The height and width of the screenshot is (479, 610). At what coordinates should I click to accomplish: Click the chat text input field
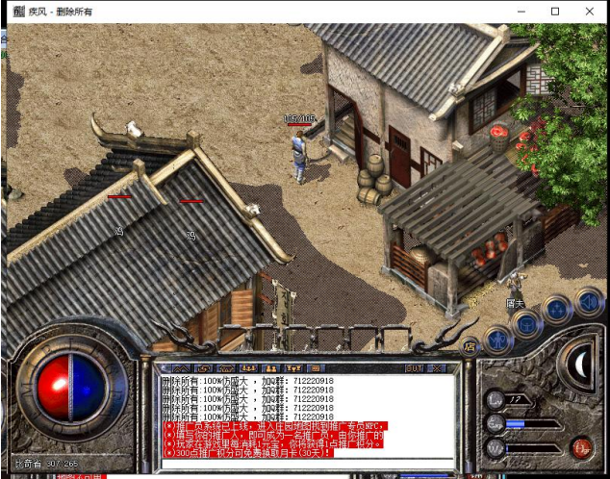307,464
